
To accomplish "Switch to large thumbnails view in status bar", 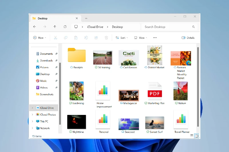I will [197, 136].
